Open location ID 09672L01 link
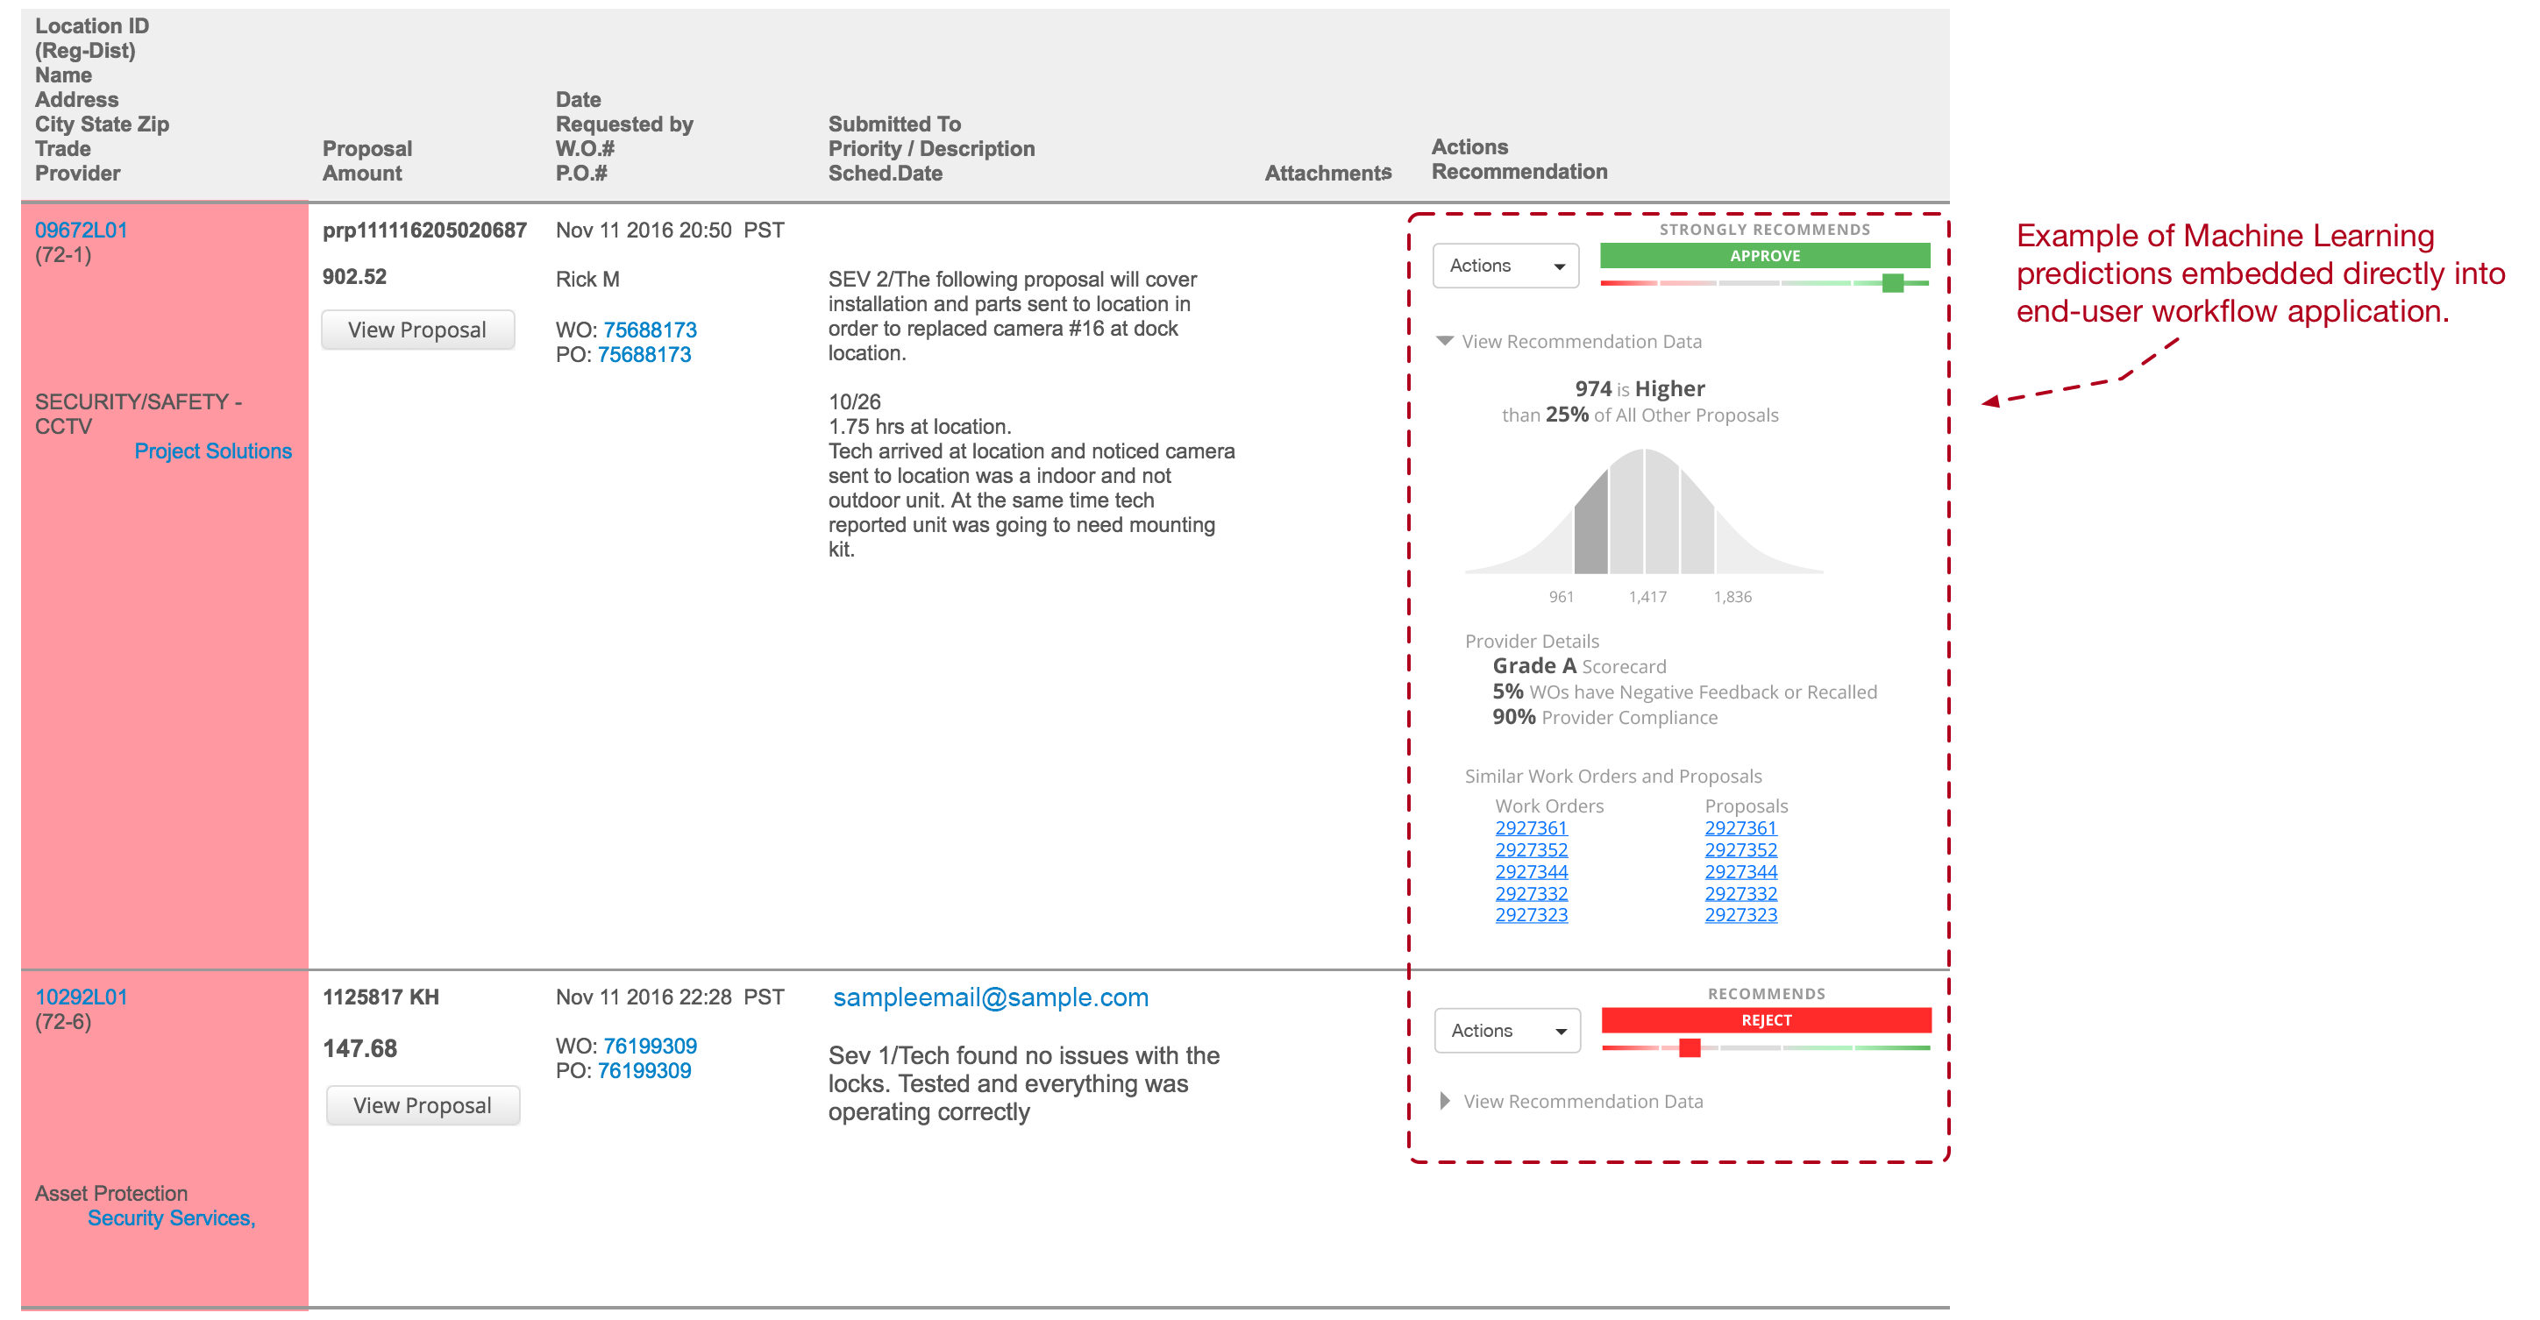 pos(81,230)
